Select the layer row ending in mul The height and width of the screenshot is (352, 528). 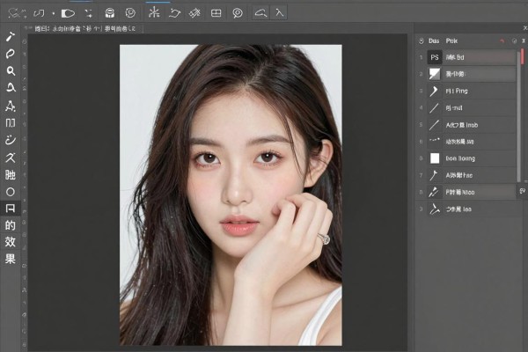[x=471, y=107]
